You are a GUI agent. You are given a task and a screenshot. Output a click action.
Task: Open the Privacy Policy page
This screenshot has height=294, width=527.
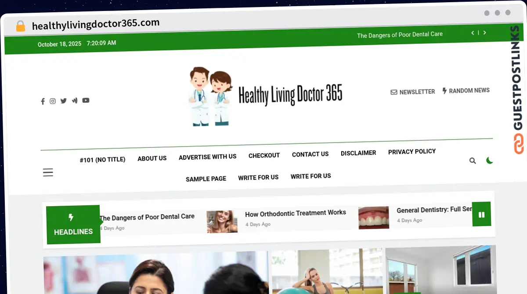tap(412, 151)
